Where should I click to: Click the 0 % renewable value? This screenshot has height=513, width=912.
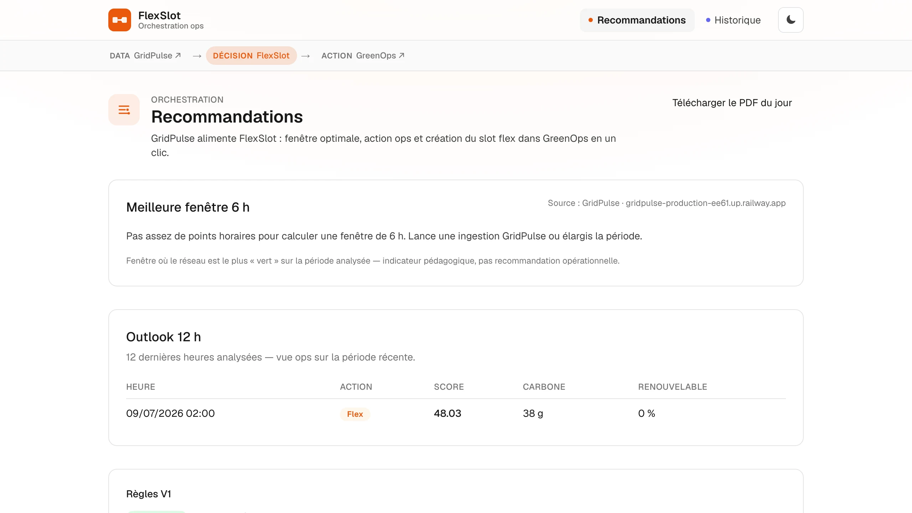pyautogui.click(x=647, y=414)
